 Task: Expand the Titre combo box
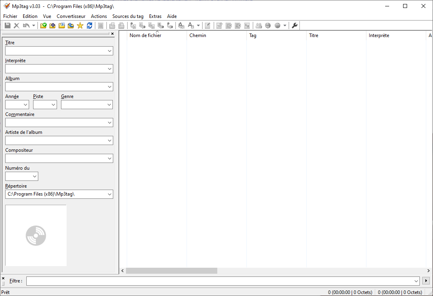[109, 51]
